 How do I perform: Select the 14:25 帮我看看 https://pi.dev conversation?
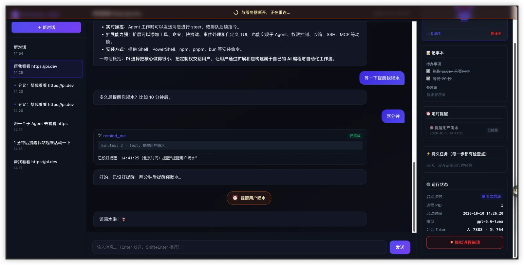tap(46, 69)
